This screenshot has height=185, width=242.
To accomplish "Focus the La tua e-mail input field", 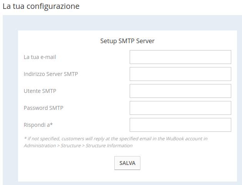I will click(180, 57).
